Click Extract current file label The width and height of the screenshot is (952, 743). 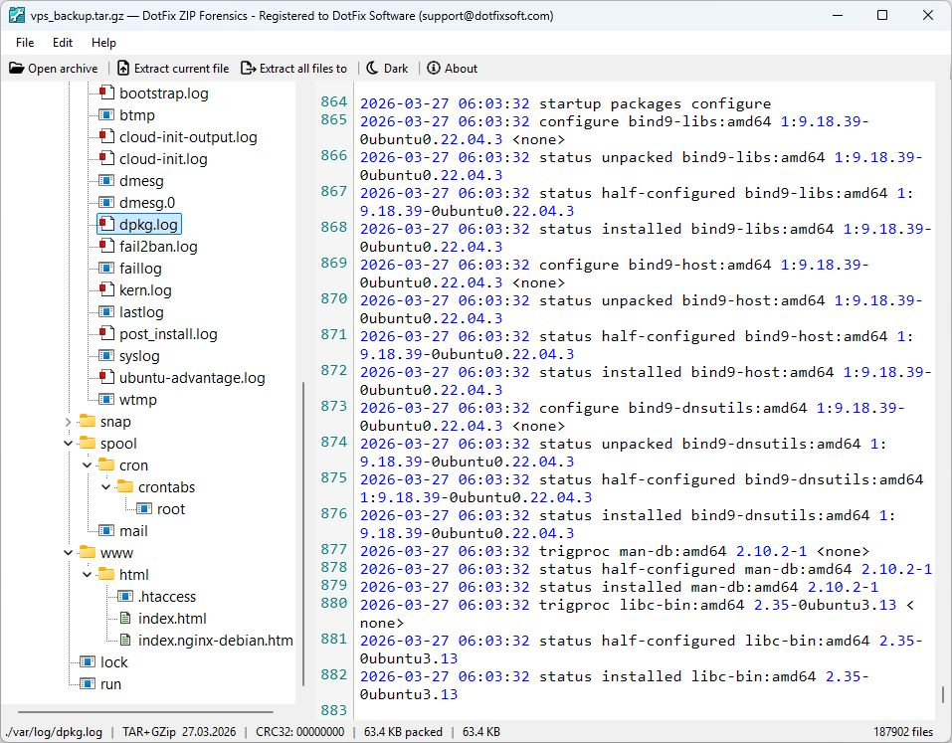click(181, 68)
